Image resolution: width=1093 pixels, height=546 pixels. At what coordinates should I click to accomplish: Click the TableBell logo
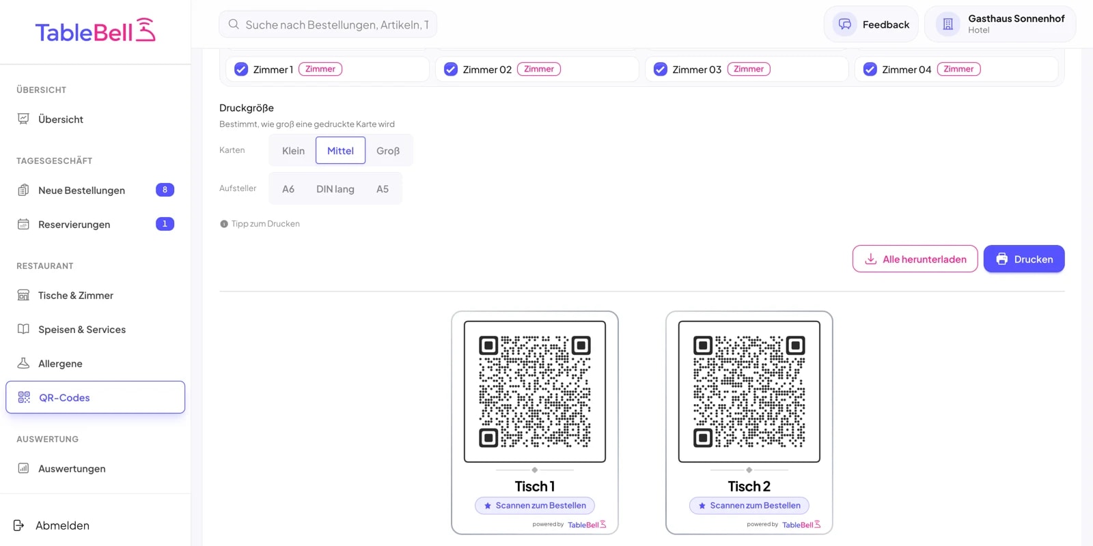[x=96, y=31]
